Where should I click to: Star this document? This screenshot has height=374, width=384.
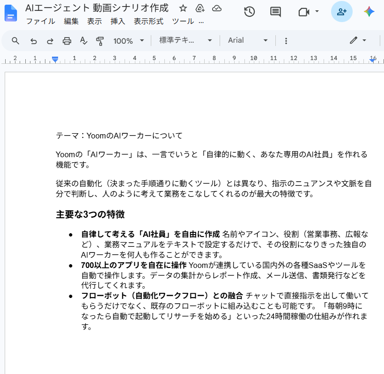pyautogui.click(x=183, y=8)
